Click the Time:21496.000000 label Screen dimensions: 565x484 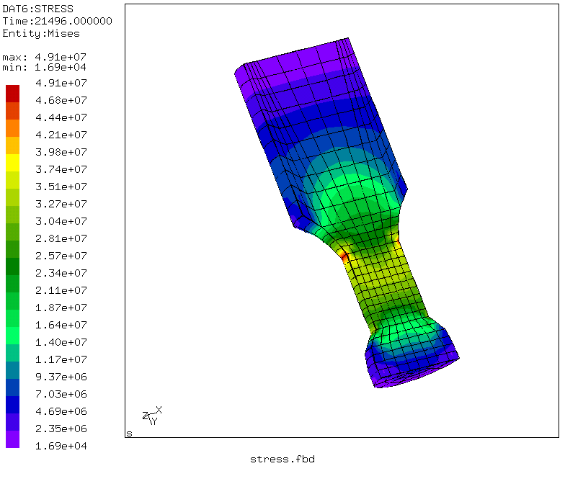coord(58,21)
